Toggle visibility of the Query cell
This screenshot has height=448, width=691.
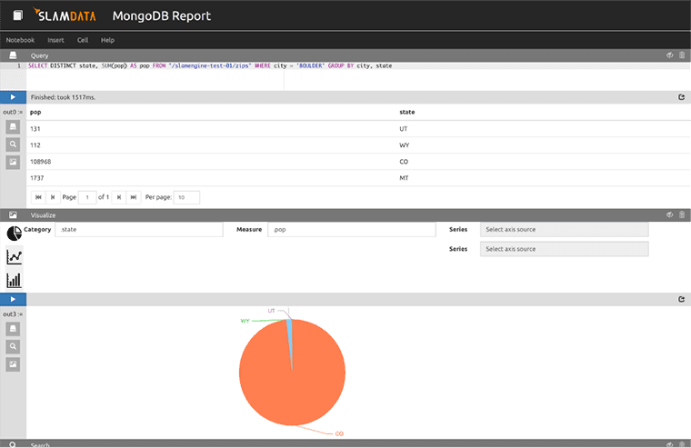coord(669,55)
